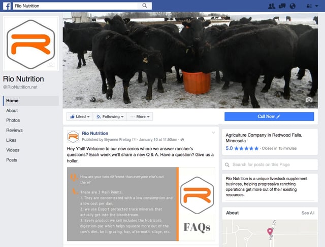Click the map location pin marker
The width and height of the screenshot is (325, 247).
point(270,231)
